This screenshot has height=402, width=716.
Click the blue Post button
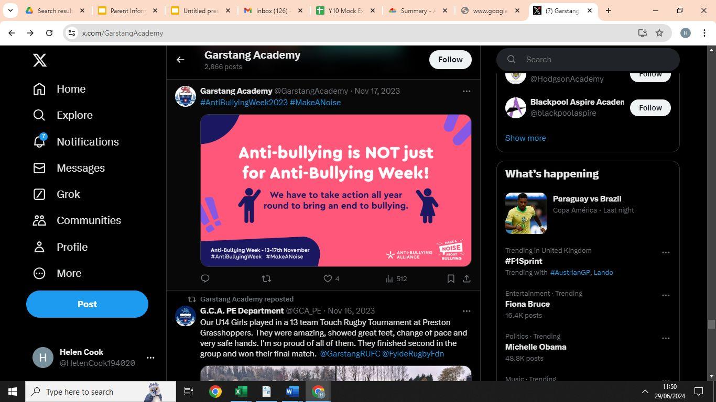87,304
